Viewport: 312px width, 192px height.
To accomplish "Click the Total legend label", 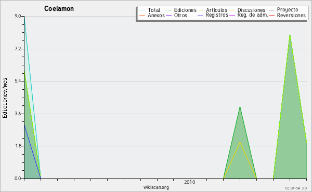I will [154, 10].
